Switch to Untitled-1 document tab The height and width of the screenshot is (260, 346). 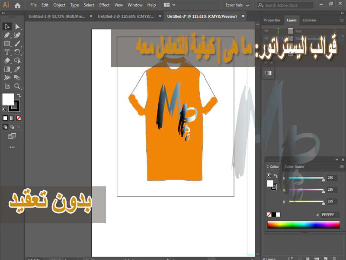[57, 16]
